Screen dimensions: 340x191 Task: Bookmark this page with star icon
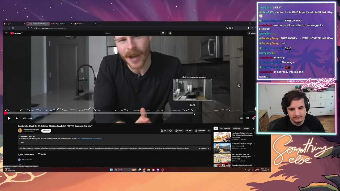point(233,28)
